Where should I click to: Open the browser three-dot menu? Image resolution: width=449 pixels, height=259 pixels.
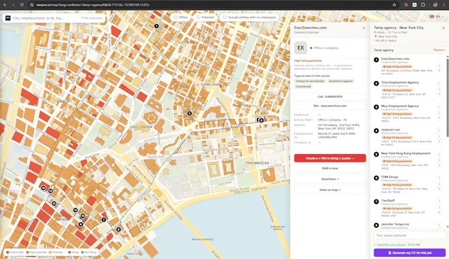(444, 5)
